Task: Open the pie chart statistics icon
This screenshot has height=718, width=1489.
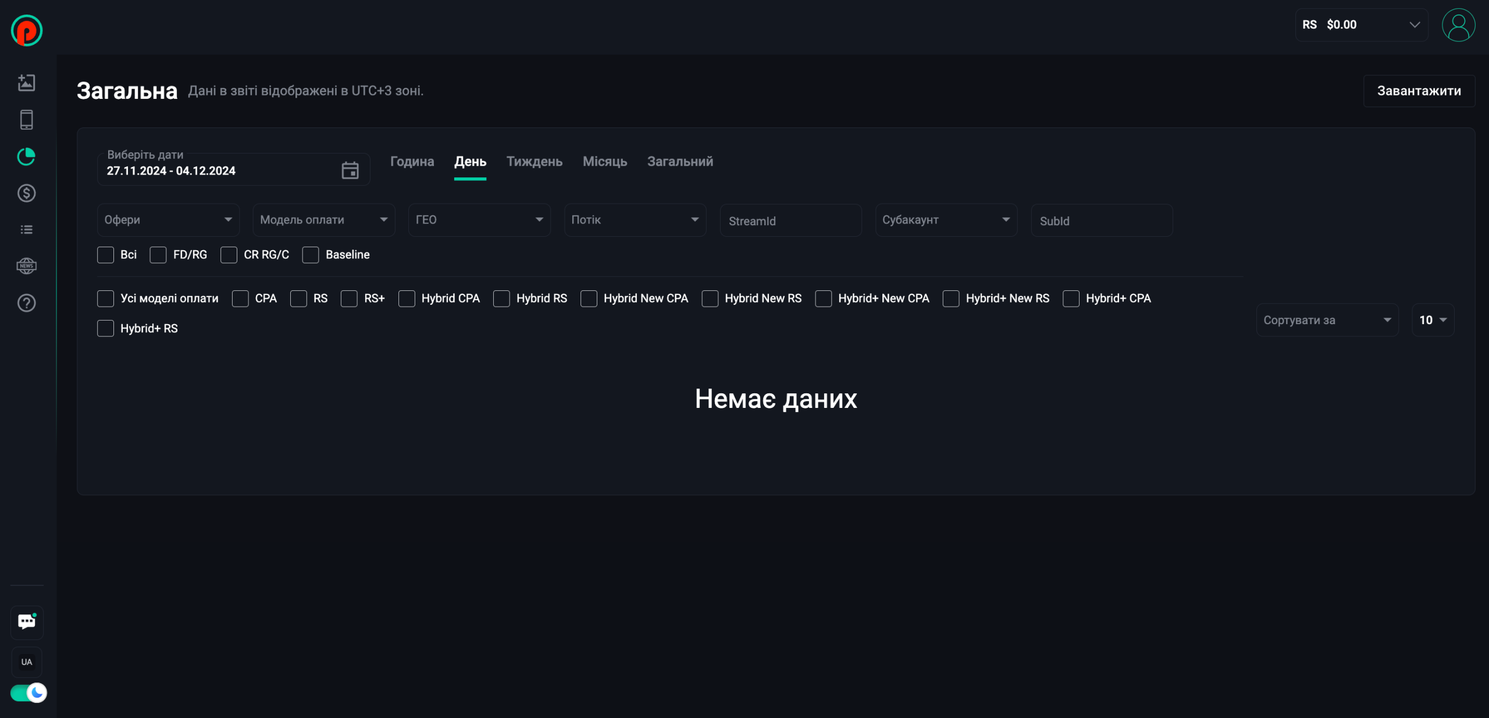Action: point(27,157)
